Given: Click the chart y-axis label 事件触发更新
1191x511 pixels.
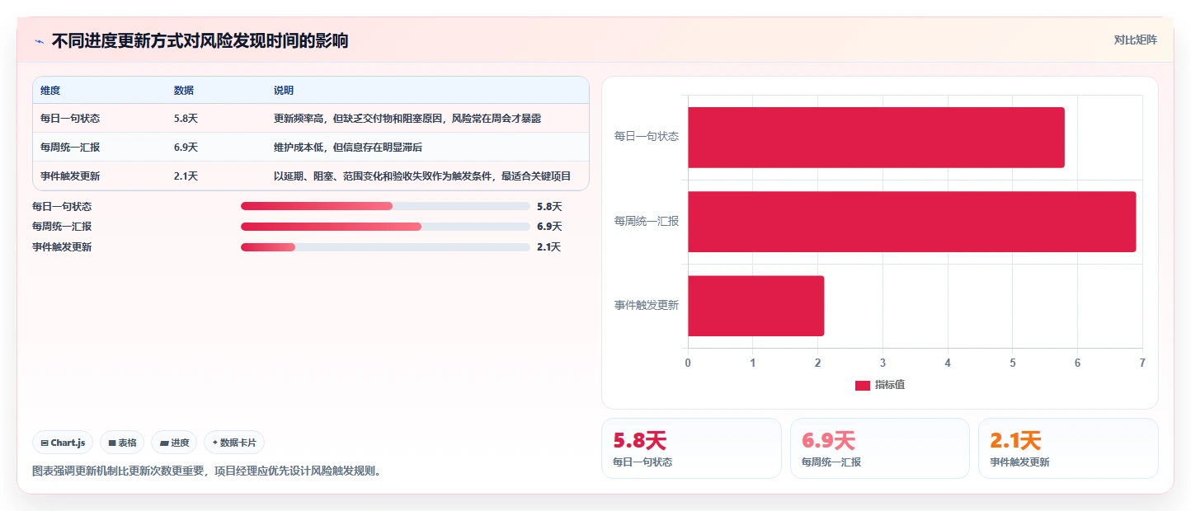Looking at the screenshot, I should click(646, 305).
